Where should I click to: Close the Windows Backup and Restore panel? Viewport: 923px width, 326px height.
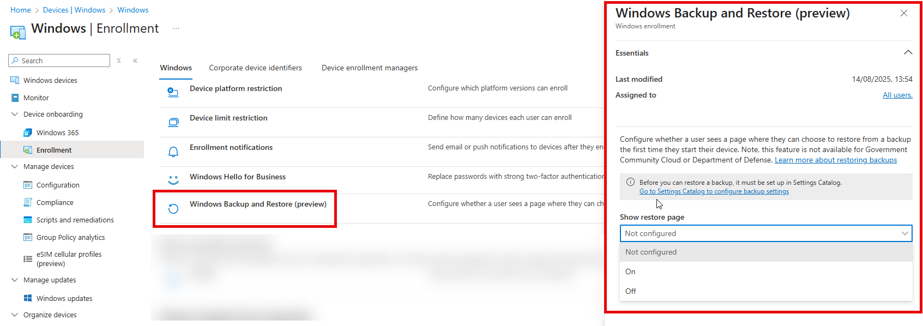coord(904,13)
